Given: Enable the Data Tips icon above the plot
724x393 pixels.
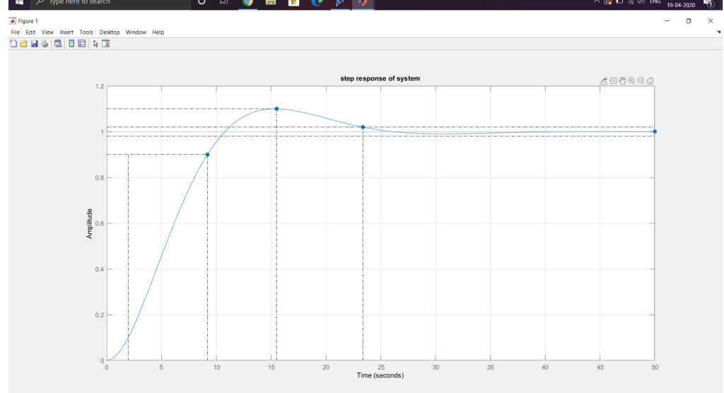Looking at the screenshot, I should pos(613,81).
